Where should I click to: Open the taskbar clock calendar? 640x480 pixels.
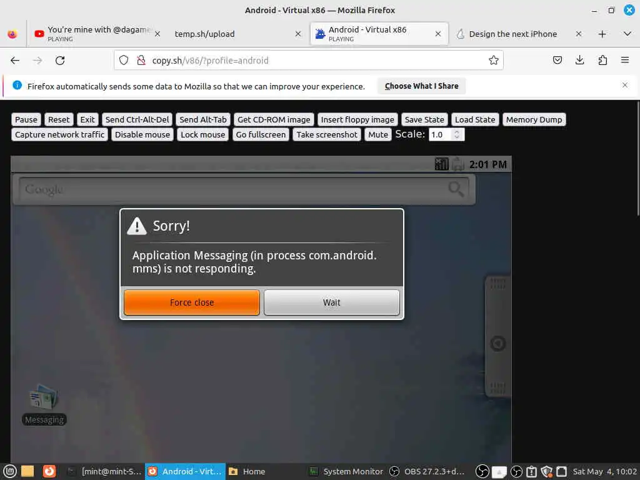click(604, 471)
